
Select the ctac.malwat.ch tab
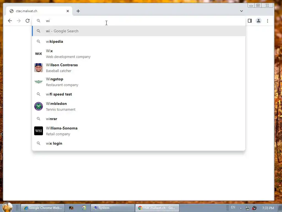tap(39, 11)
